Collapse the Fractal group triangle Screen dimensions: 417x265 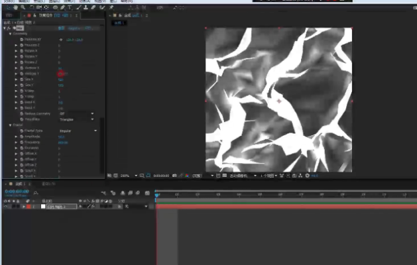(x=11, y=125)
